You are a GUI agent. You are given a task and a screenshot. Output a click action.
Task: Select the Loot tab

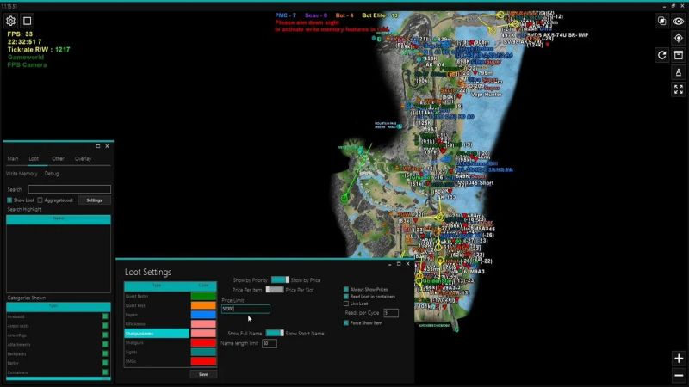click(34, 159)
